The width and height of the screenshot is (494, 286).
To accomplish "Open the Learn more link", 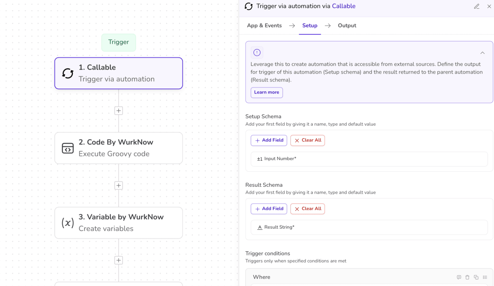I will tap(267, 92).
